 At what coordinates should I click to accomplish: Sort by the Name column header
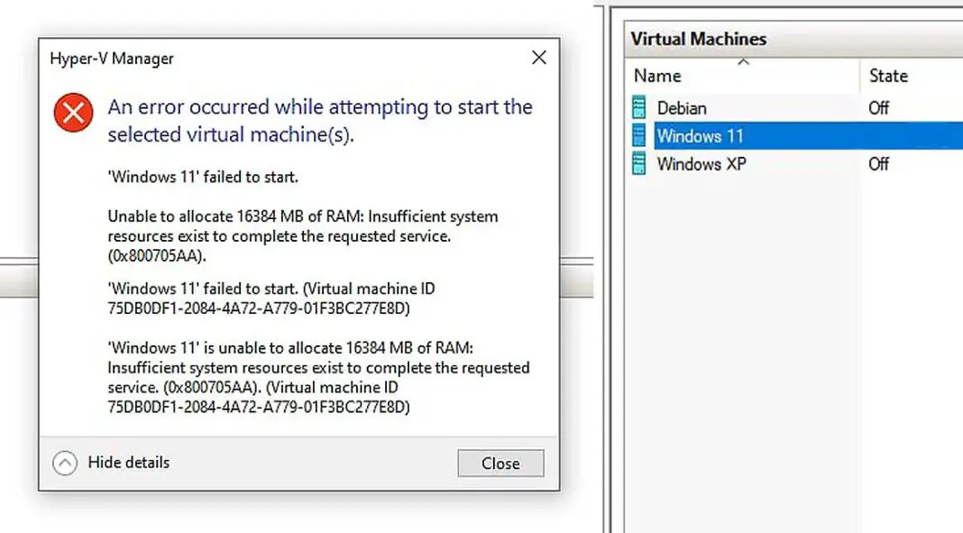(742, 76)
